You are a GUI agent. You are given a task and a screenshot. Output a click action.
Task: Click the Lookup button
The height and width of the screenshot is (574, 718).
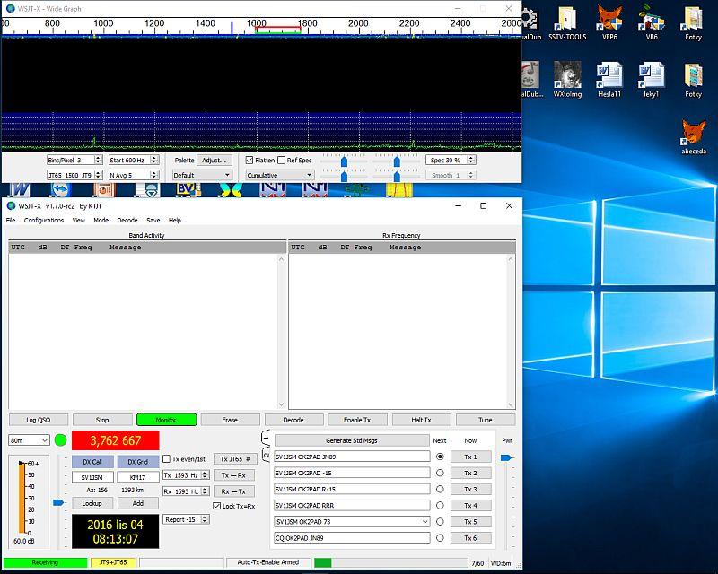[92, 503]
